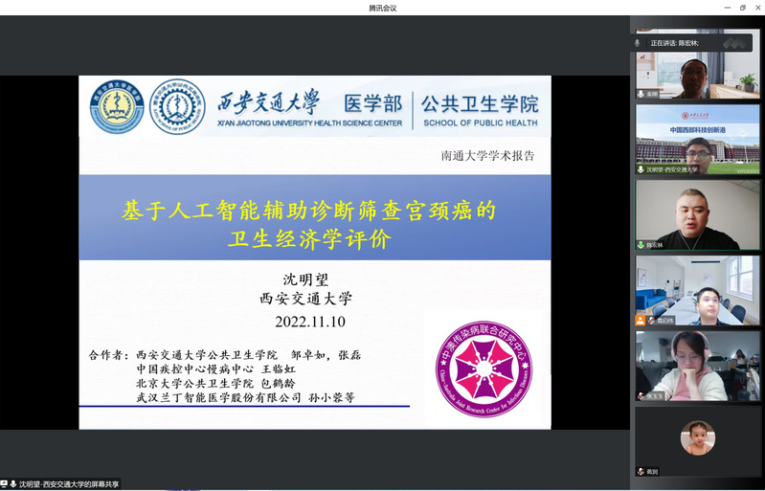Image resolution: width=765 pixels, height=491 pixels.
Task: Click the mic icon in the bottom-left share label
Action: (x=13, y=484)
